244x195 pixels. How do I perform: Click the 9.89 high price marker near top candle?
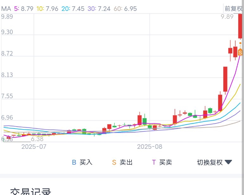pyautogui.click(x=227, y=17)
